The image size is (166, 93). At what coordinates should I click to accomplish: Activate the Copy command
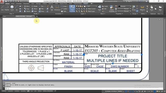(27, 9)
